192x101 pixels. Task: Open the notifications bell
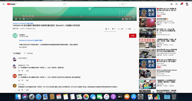(181, 4)
